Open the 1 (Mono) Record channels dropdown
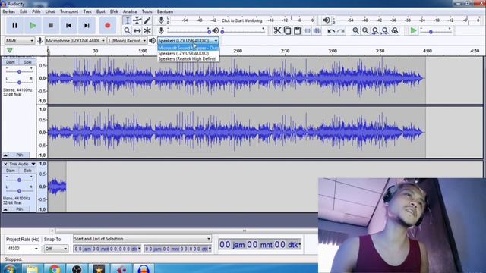The height and width of the screenshot is (273, 486). pyautogui.click(x=127, y=40)
